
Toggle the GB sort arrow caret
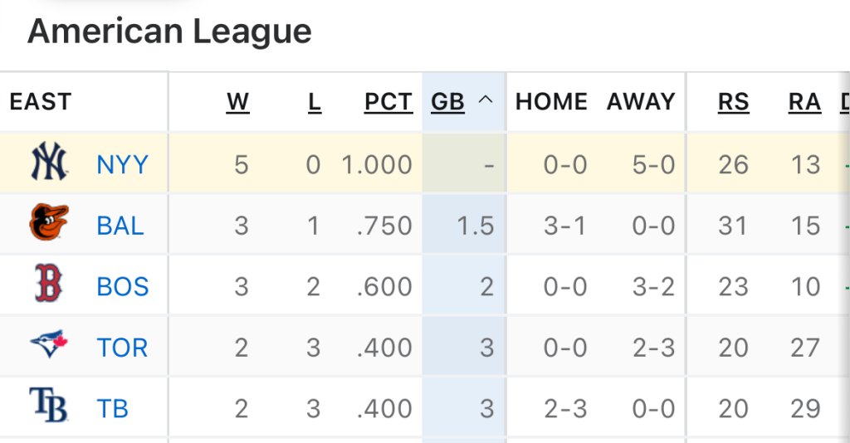pos(486,101)
